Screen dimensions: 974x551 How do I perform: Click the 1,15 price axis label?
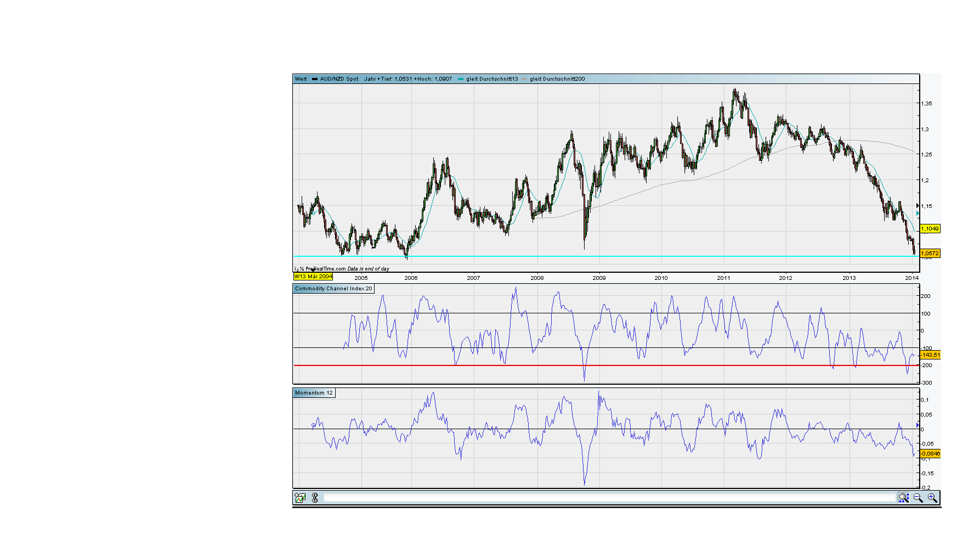(x=926, y=206)
